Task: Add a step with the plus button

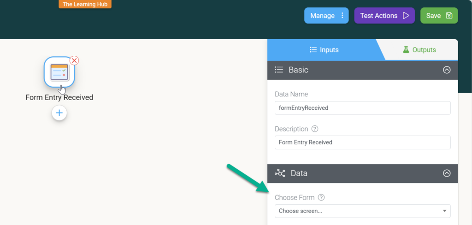Action: tap(59, 113)
